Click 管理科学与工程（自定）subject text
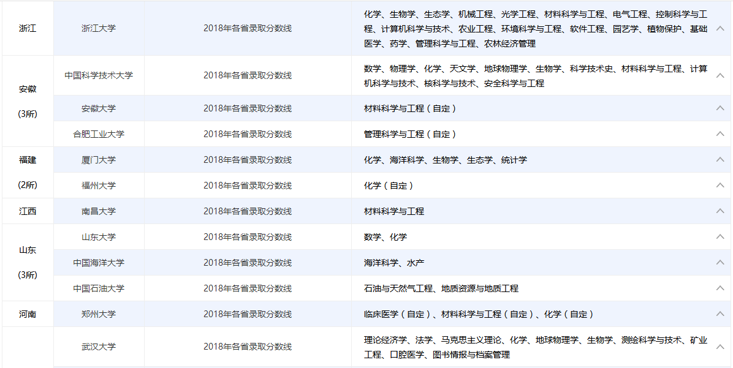The image size is (733, 368). pyautogui.click(x=410, y=134)
